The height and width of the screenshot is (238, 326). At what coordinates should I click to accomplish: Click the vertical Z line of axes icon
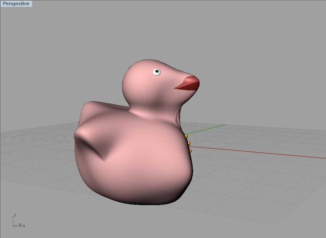tap(13, 222)
